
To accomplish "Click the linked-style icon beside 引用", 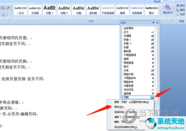I will click(x=152, y=70).
